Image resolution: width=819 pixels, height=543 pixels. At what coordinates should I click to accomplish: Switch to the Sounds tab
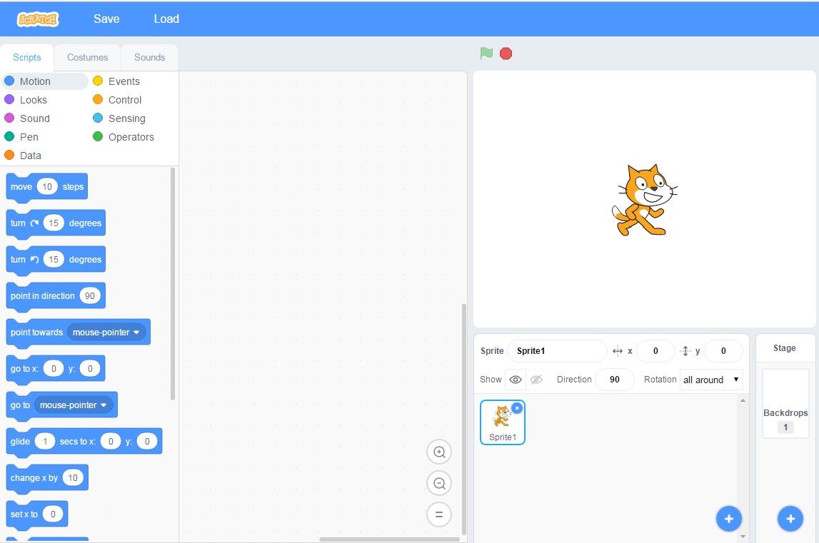pyautogui.click(x=149, y=57)
